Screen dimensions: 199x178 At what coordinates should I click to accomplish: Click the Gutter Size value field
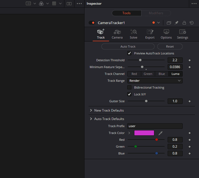pyautogui.click(x=175, y=101)
